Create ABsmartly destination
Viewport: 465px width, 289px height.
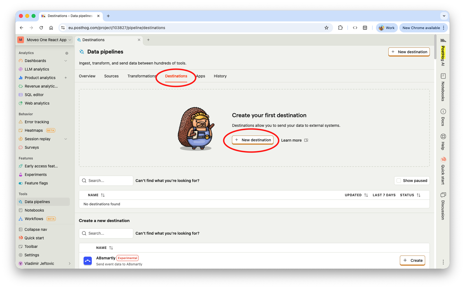pos(413,260)
